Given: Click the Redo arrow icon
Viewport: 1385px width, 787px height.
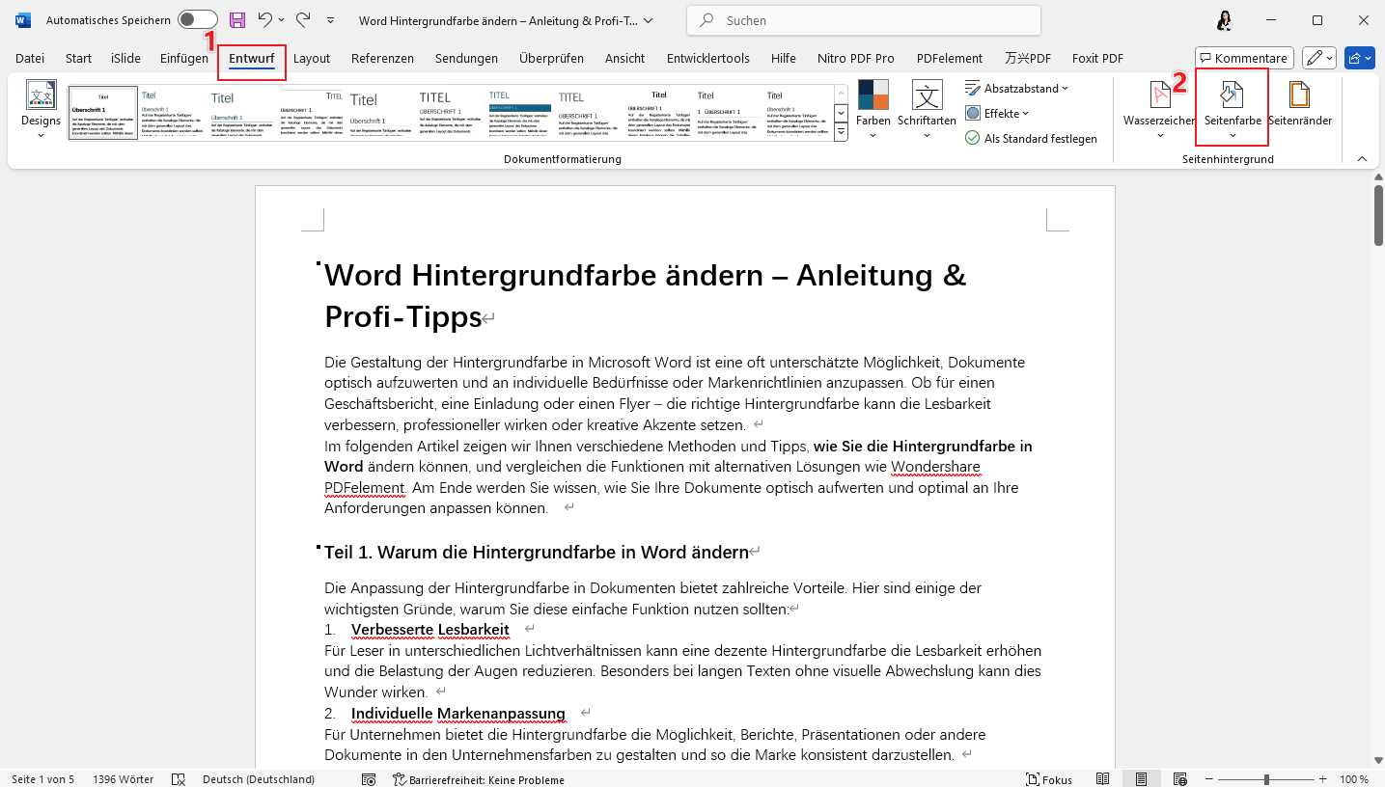Looking at the screenshot, I should [x=303, y=20].
